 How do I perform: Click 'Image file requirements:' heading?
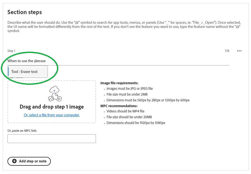coord(119,83)
